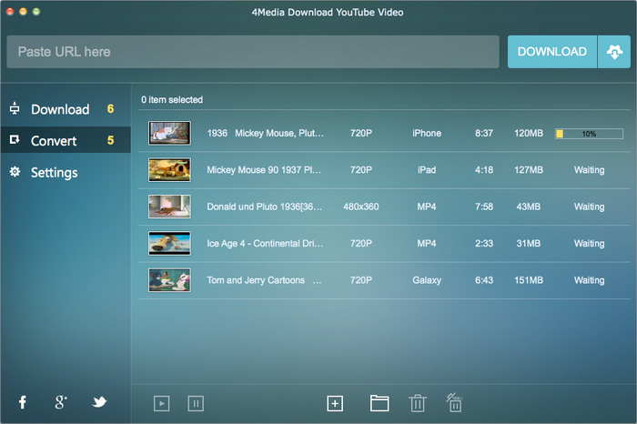Open the Settings section
The image size is (637, 424).
(x=54, y=172)
